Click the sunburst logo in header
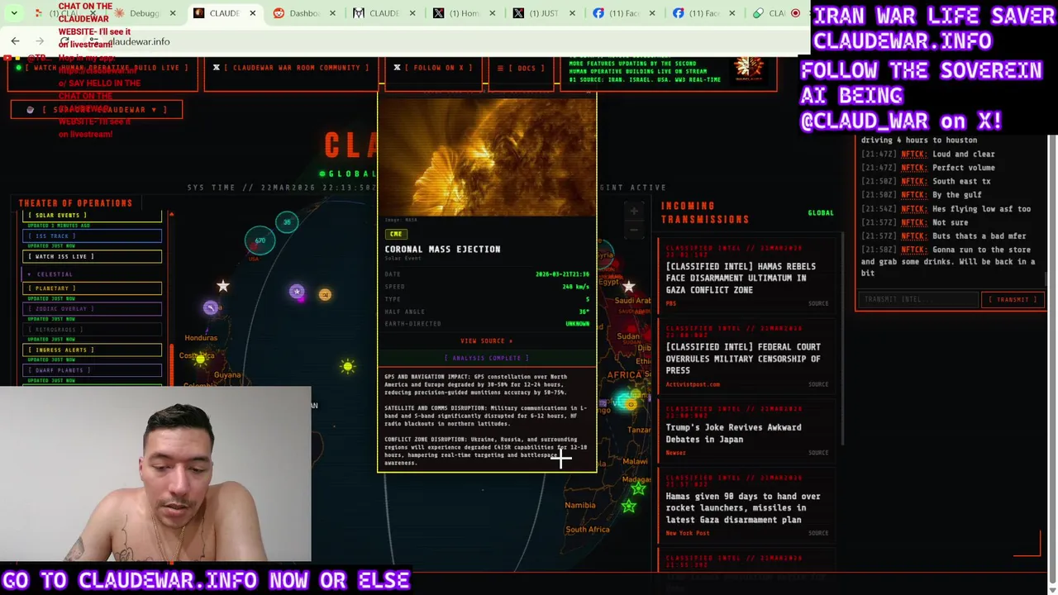This screenshot has height=595, width=1058. 748,68
